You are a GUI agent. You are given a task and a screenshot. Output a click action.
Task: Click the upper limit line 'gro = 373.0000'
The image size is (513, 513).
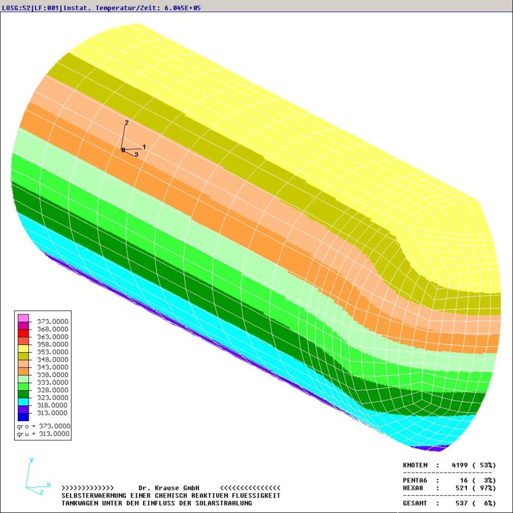pyautogui.click(x=44, y=426)
